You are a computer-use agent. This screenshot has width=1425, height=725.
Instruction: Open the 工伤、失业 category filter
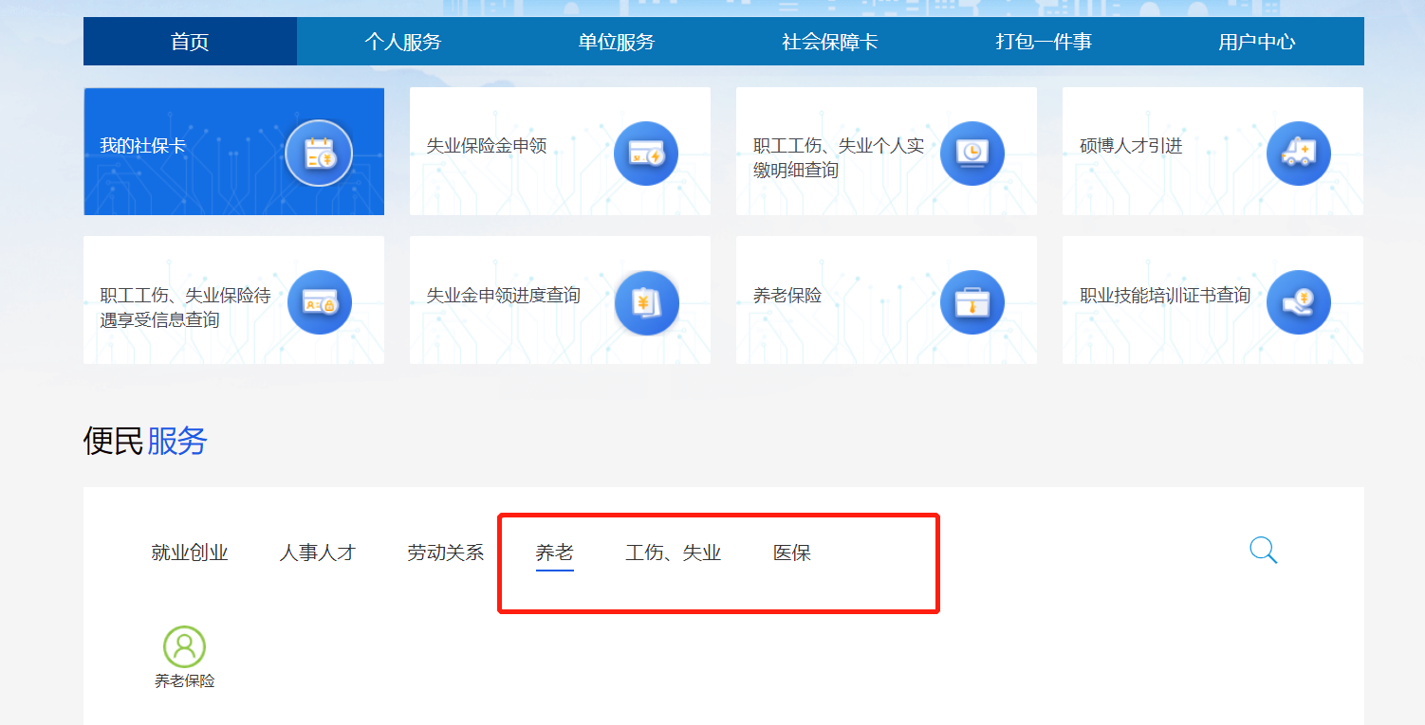673,552
